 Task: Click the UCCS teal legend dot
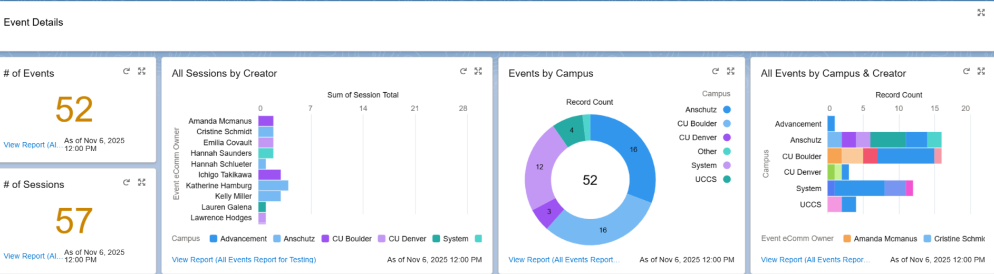[727, 179]
